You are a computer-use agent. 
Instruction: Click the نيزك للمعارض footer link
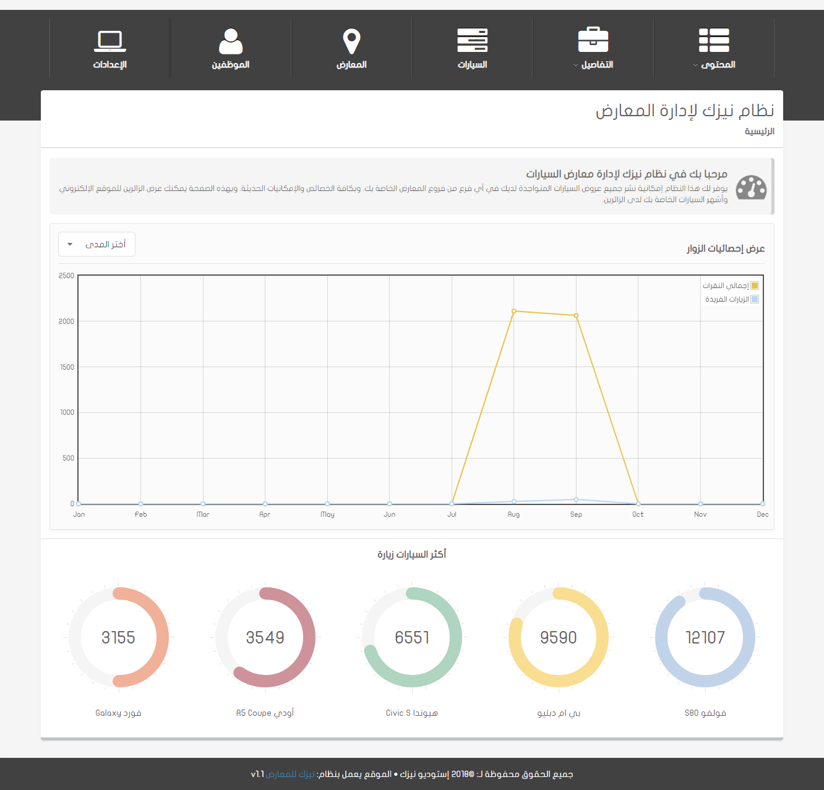(x=290, y=774)
